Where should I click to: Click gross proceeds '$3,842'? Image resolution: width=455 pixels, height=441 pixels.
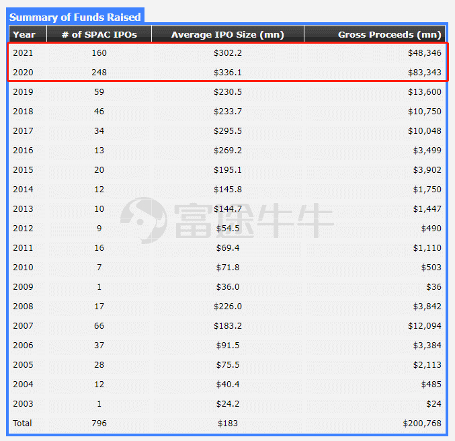[427, 306]
